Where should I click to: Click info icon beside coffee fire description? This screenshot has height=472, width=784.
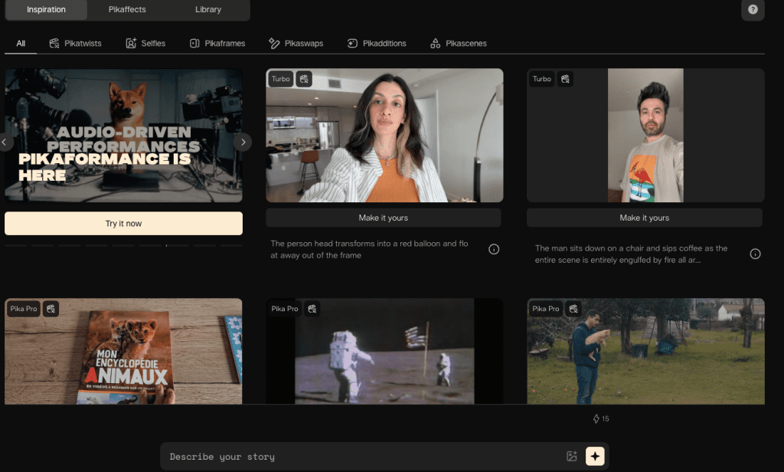pyautogui.click(x=755, y=254)
